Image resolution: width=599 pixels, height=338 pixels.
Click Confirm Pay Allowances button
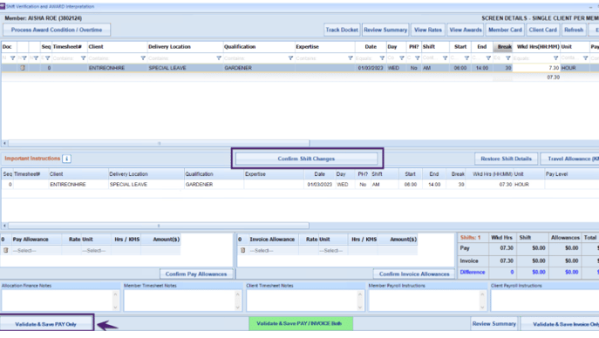coord(196,274)
